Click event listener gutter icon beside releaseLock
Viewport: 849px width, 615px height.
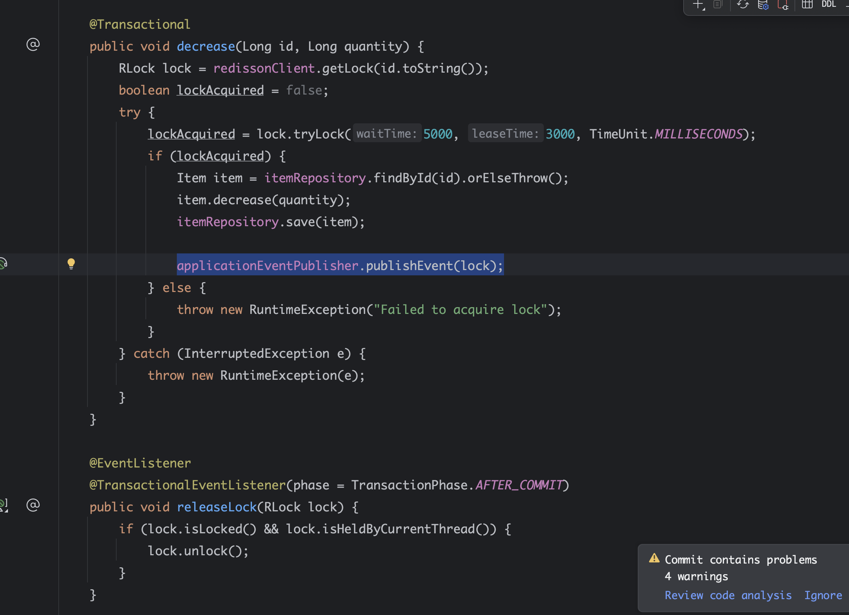[3, 505]
